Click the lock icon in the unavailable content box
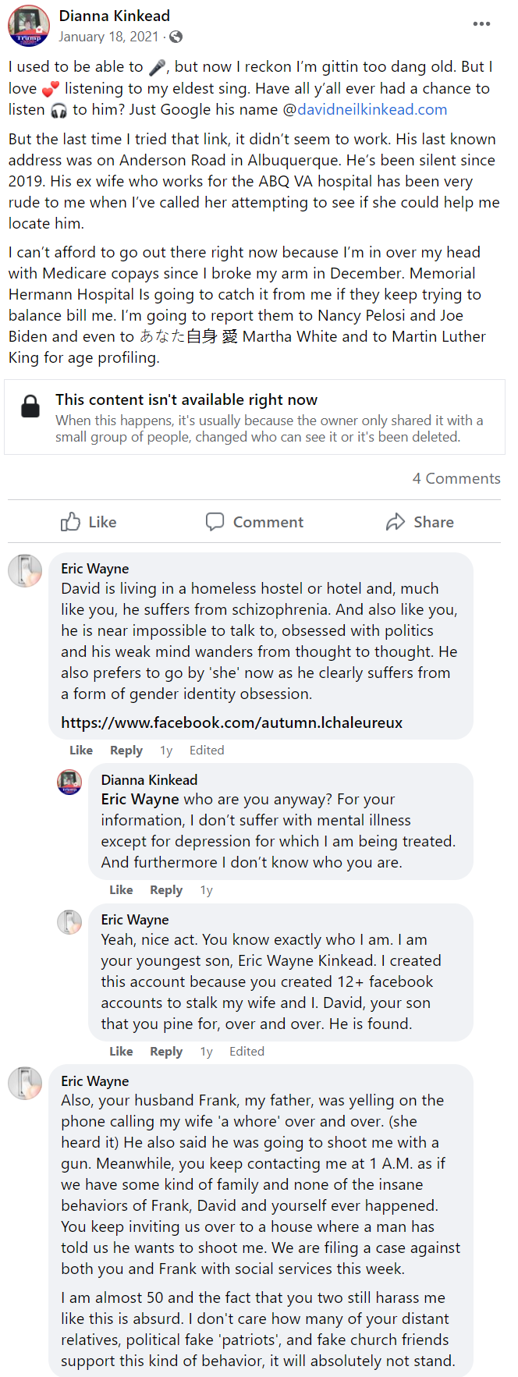This screenshot has height=1377, width=518. [x=30, y=406]
